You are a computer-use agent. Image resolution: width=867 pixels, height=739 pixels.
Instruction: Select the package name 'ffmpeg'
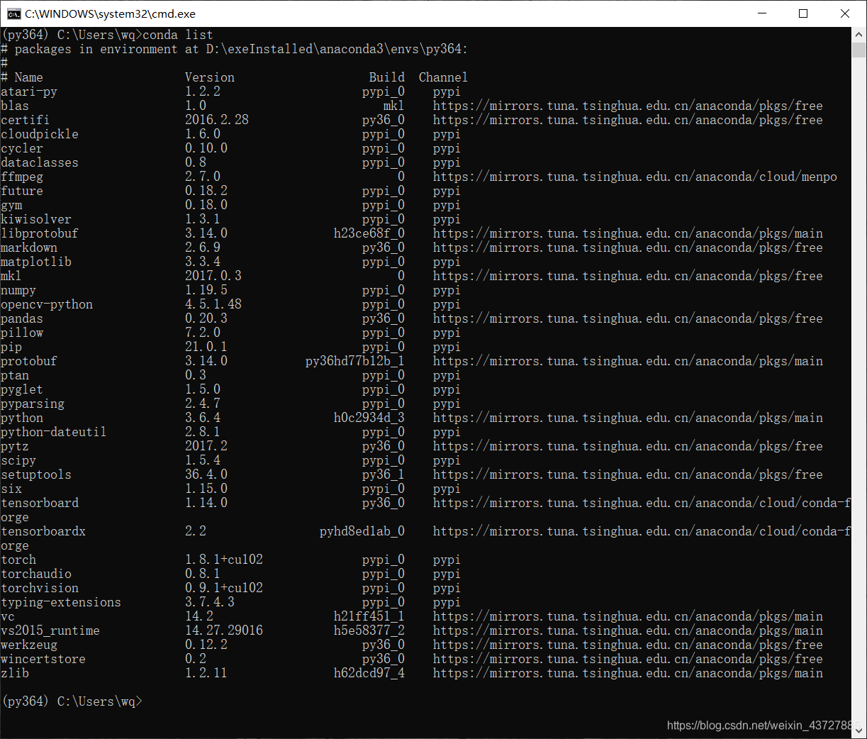[22, 177]
